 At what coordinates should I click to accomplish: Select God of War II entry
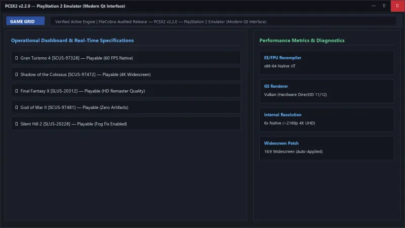pos(126,107)
